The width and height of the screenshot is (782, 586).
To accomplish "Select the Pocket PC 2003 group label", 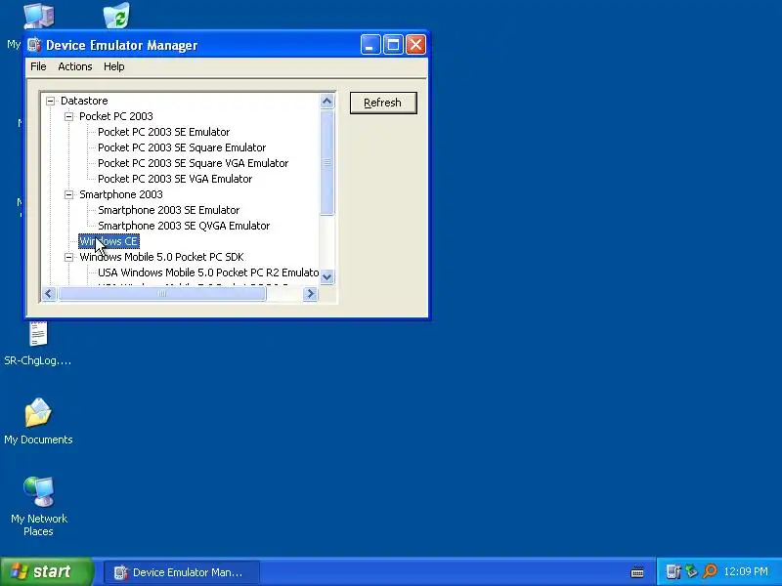I will tap(115, 116).
